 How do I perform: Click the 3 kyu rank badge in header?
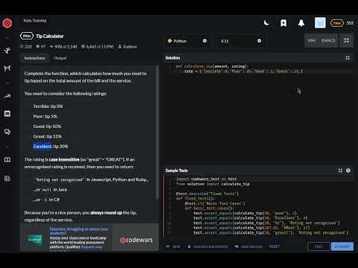pyautogui.click(x=337, y=23)
